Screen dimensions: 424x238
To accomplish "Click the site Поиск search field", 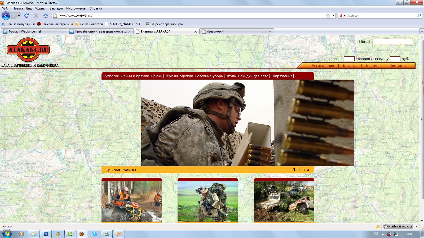I will coord(392,42).
